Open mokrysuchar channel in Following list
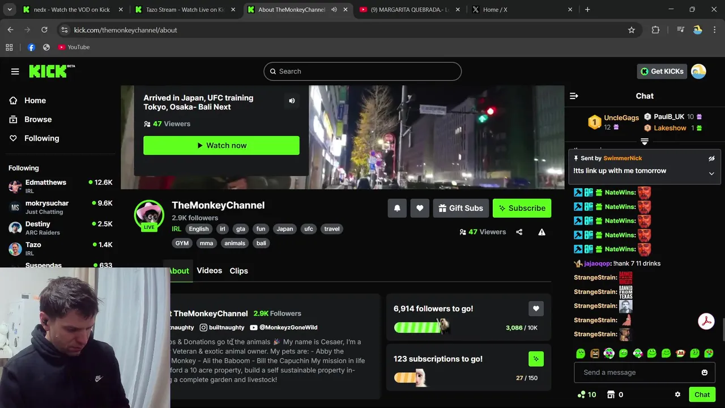 click(60, 207)
